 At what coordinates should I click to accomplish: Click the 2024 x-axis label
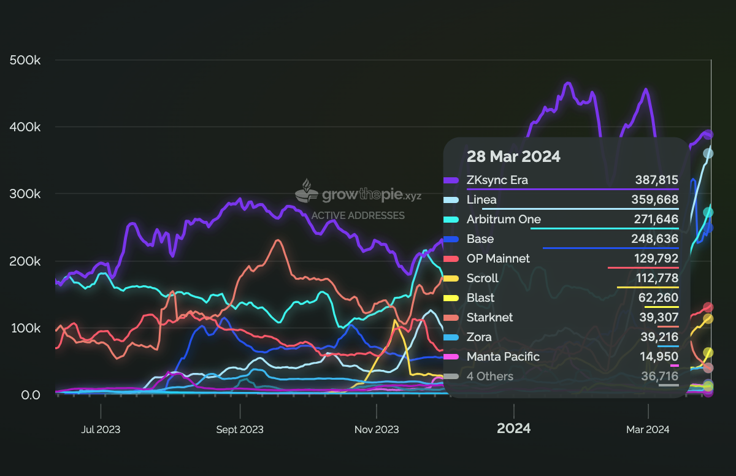pyautogui.click(x=514, y=428)
